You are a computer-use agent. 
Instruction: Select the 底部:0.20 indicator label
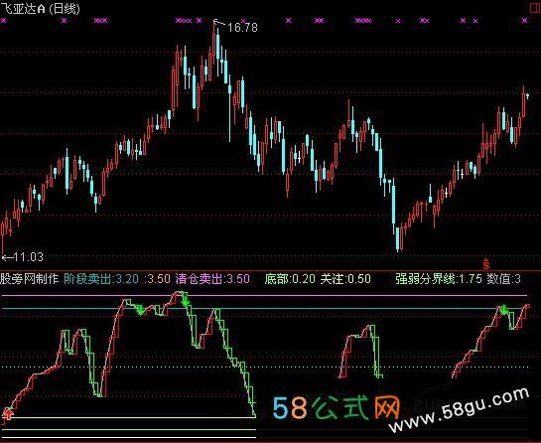click(290, 279)
